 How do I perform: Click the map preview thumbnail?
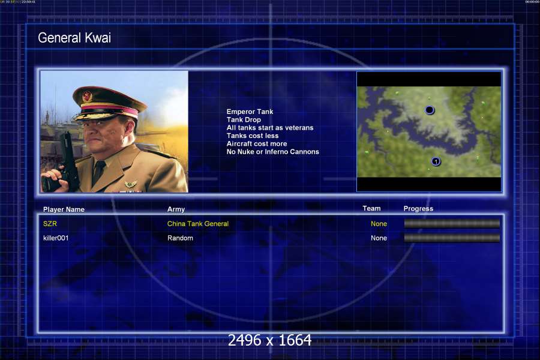pyautogui.click(x=429, y=131)
